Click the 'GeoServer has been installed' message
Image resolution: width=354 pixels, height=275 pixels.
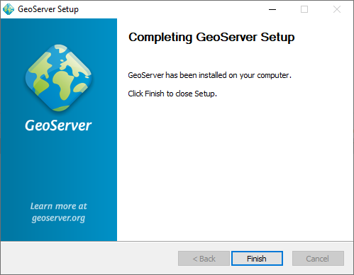point(210,75)
